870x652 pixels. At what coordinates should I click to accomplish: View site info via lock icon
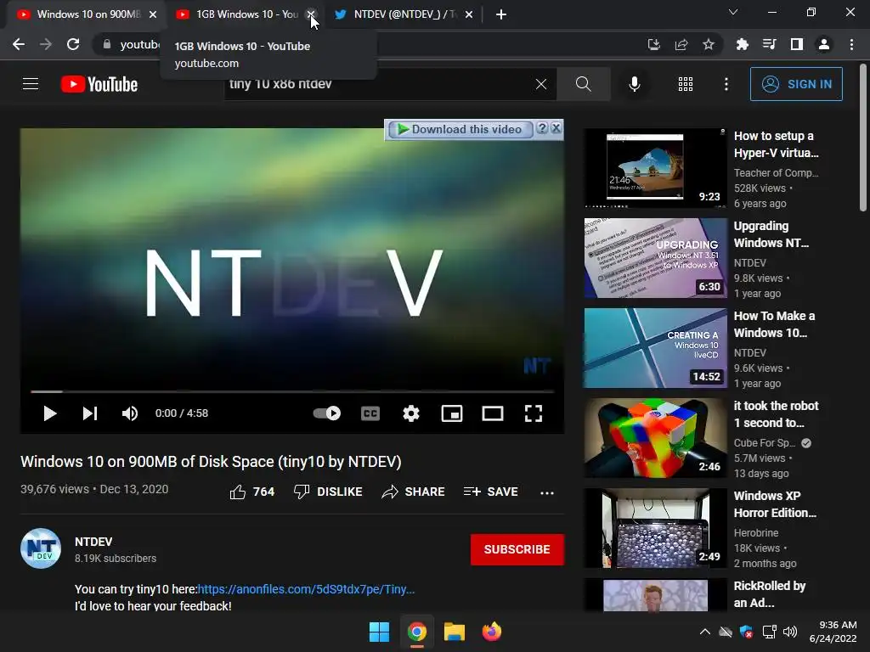point(107,44)
